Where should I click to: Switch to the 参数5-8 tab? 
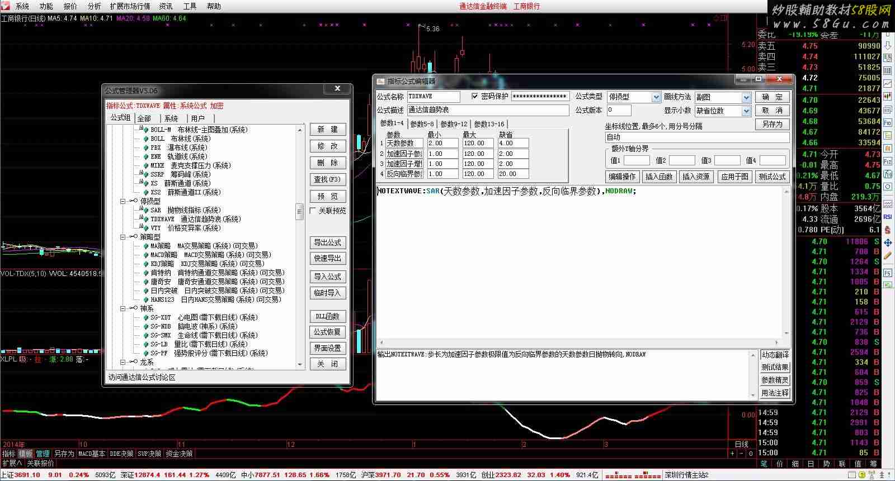[x=422, y=123]
